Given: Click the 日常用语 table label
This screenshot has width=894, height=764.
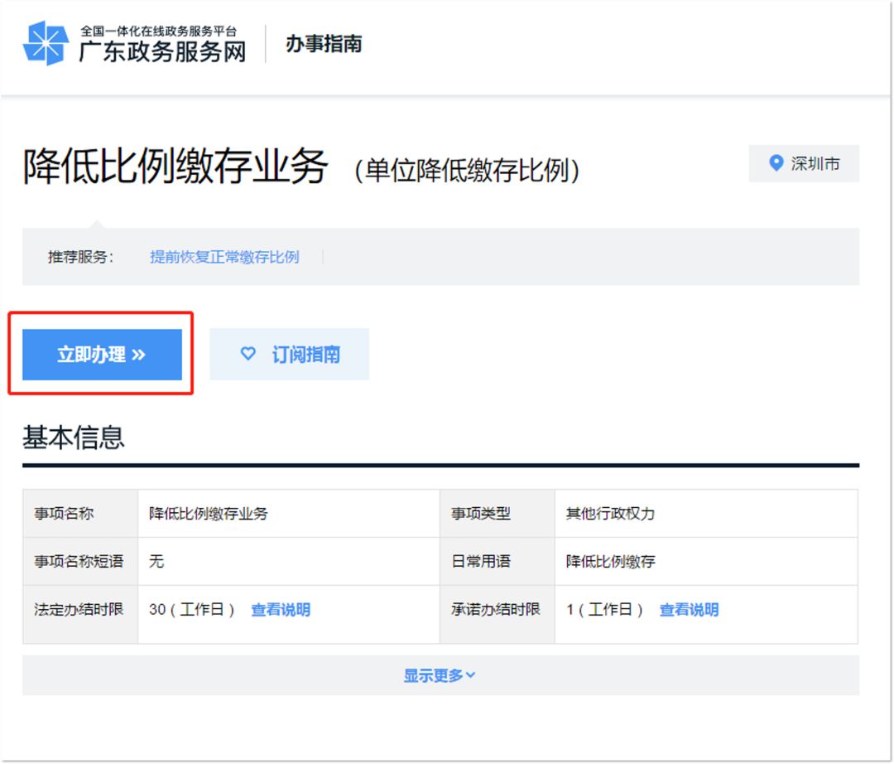Looking at the screenshot, I should point(481,562).
